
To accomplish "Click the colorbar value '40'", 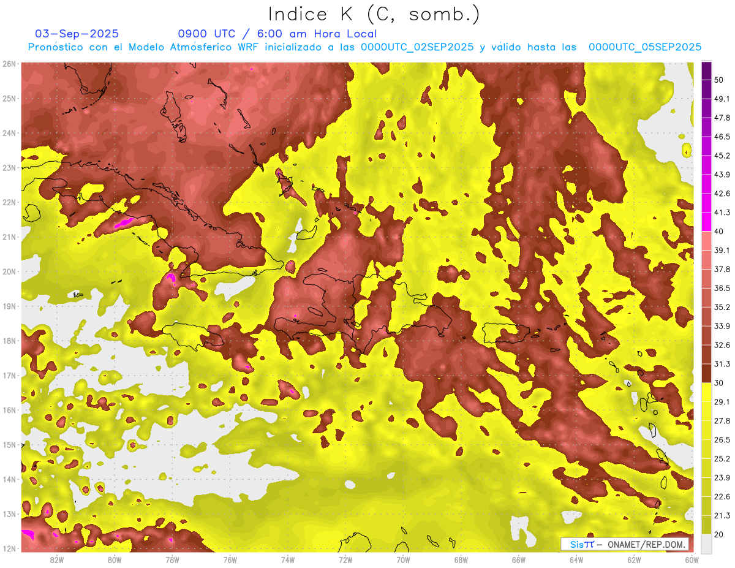I will [718, 231].
